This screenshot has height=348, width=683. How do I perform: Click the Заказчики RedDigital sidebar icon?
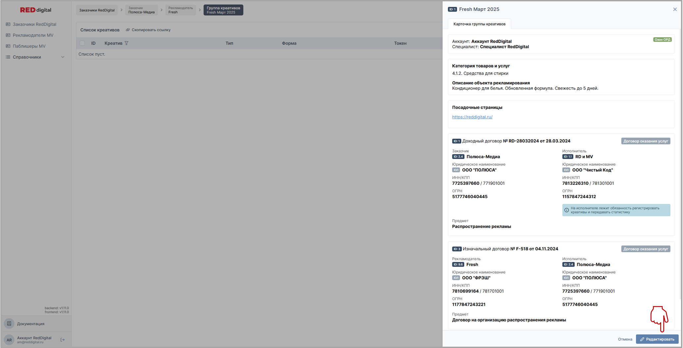point(8,24)
